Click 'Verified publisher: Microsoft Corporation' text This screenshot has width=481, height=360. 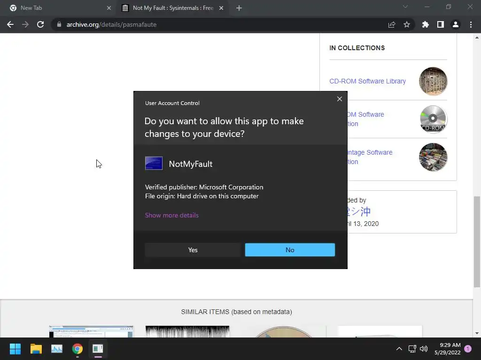point(204,187)
